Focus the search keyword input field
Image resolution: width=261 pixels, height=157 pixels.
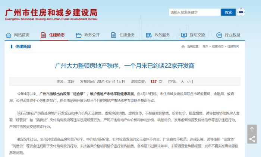pyautogui.click(x=194, y=12)
